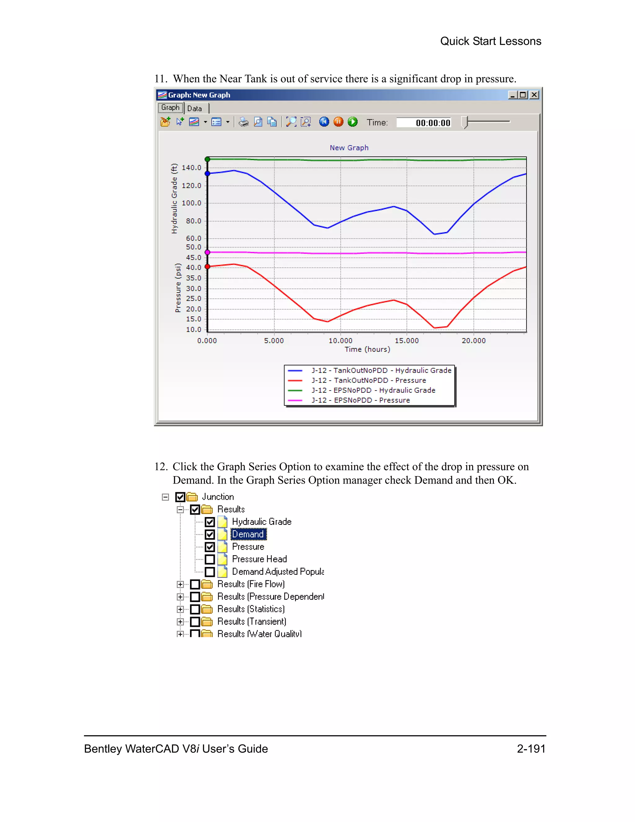This screenshot has height=822, width=635.
Task: Click the Pressure item page icon
Action: (x=223, y=547)
